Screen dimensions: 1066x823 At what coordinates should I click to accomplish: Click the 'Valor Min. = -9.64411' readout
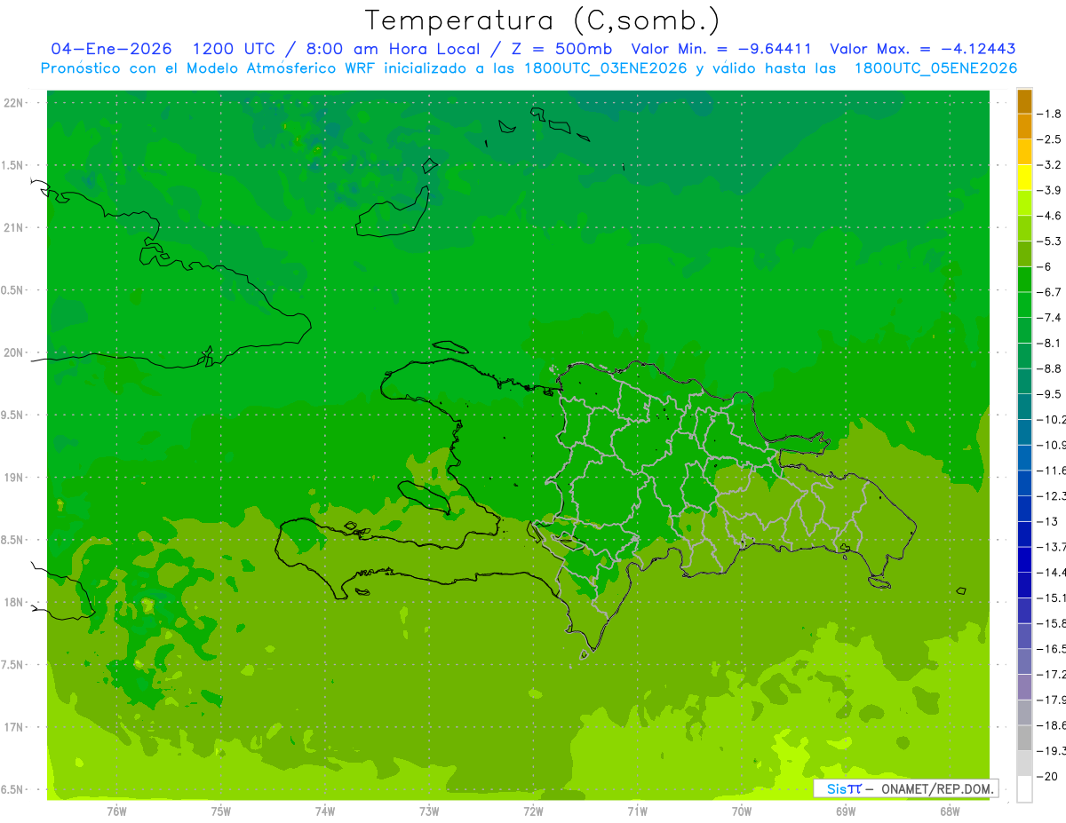coord(720,49)
